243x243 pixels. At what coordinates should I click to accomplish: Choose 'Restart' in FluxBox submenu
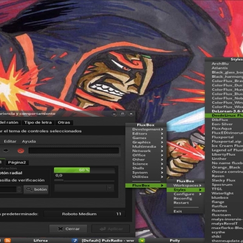click(186, 203)
